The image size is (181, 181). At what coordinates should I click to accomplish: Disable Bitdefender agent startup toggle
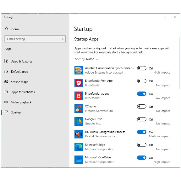tap(142, 94)
